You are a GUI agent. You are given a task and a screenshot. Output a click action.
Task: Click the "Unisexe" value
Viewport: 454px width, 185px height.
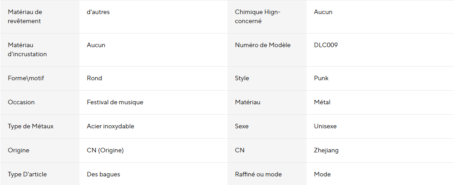coord(325,127)
